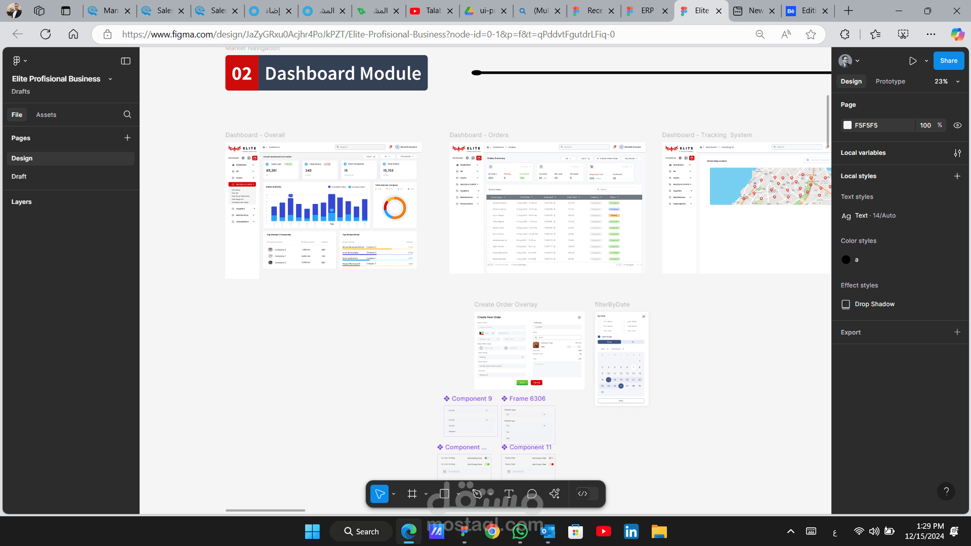Switch to the Design tab

click(x=851, y=81)
